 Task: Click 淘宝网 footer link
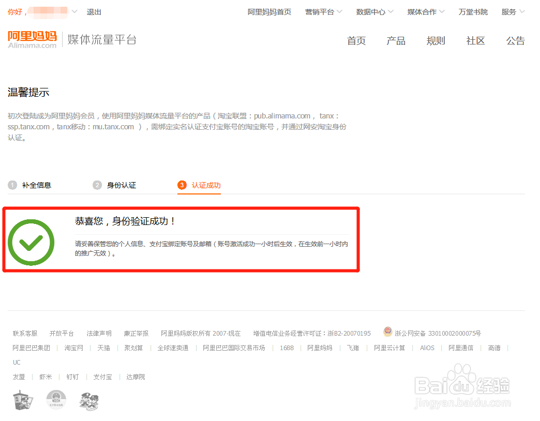73,348
